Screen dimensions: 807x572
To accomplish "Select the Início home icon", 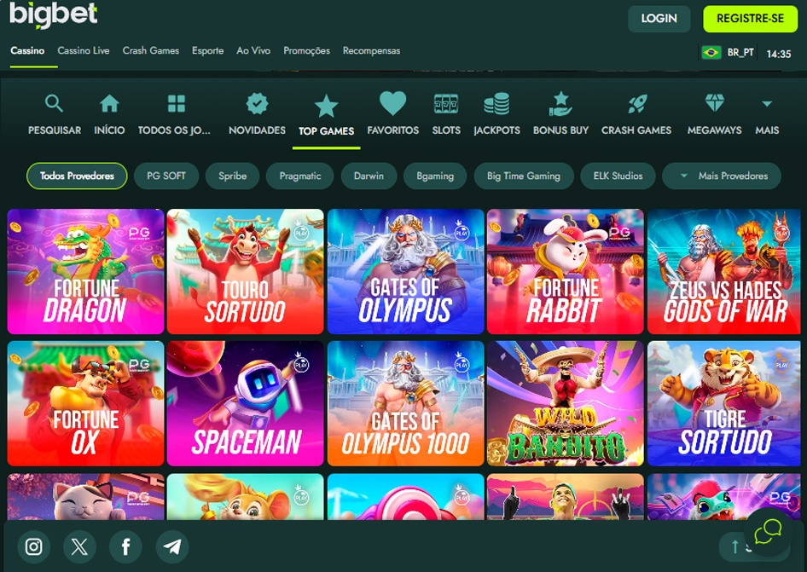I will tap(109, 102).
